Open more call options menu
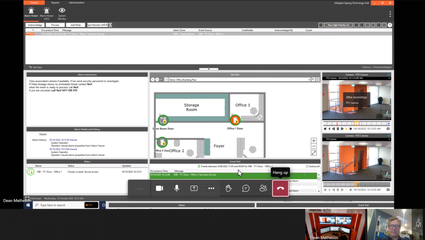Image resolution: width=425 pixels, height=240 pixels. tap(211, 188)
